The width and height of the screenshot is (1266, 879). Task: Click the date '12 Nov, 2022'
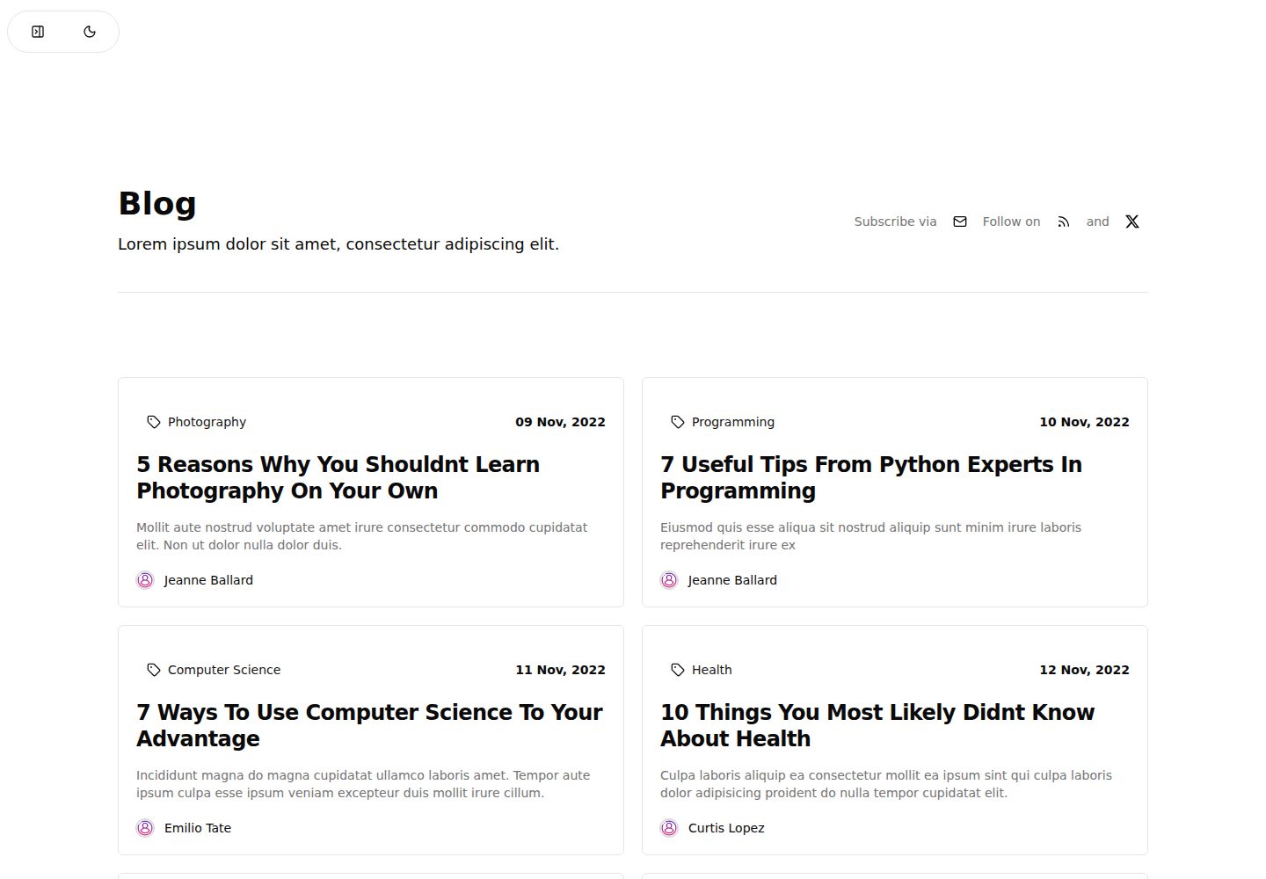coord(1084,670)
